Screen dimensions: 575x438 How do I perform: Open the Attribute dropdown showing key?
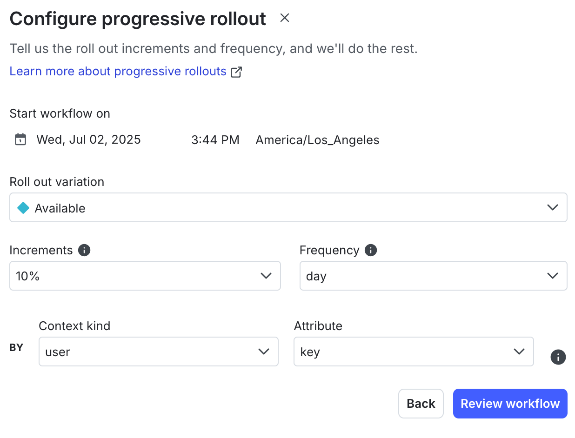(414, 352)
